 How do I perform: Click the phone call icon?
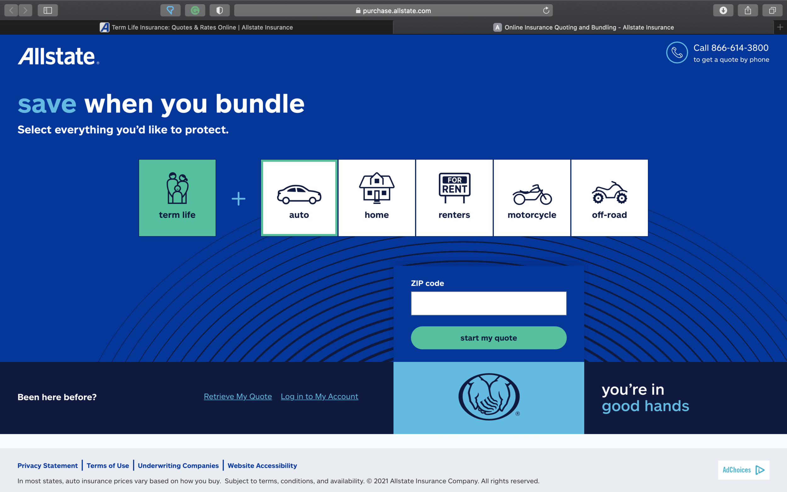tap(677, 52)
